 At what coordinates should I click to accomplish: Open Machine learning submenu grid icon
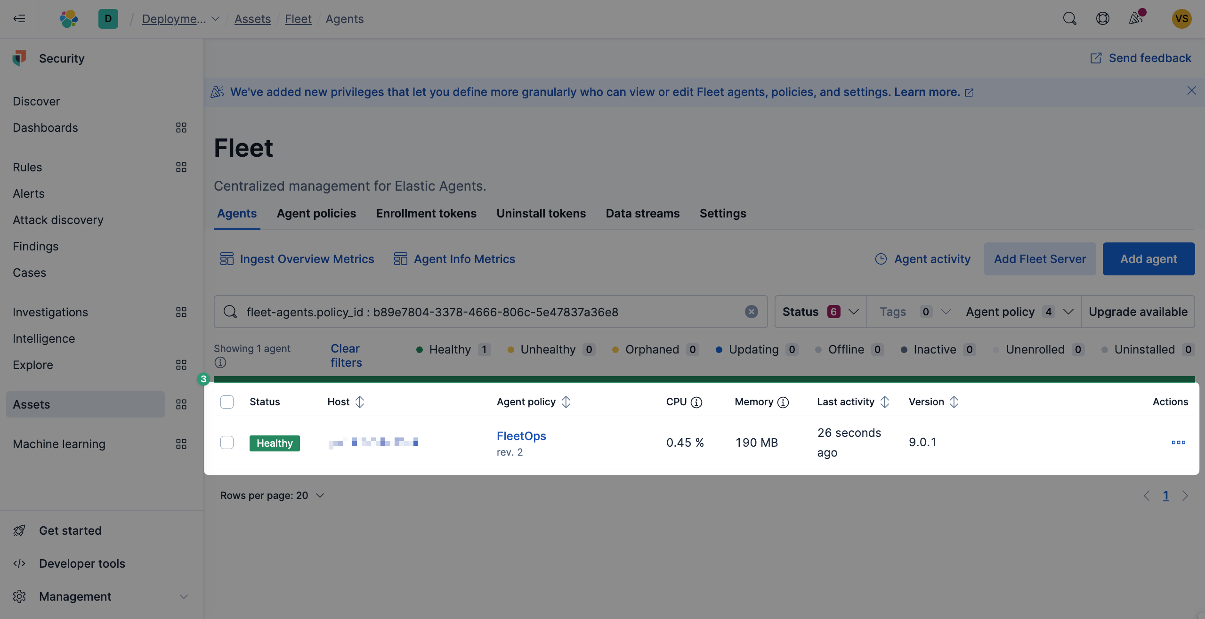point(181,444)
